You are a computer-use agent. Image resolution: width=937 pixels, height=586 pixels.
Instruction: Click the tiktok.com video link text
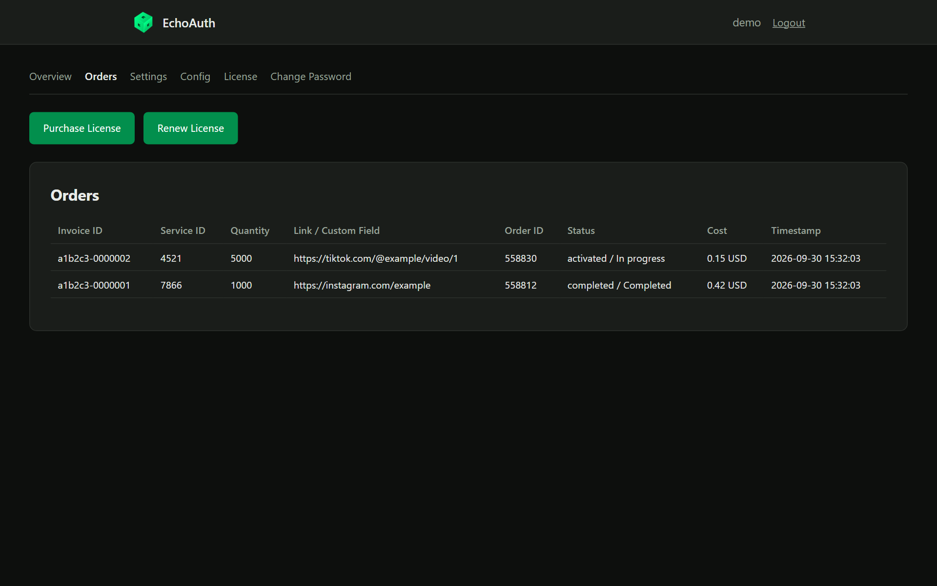point(376,258)
